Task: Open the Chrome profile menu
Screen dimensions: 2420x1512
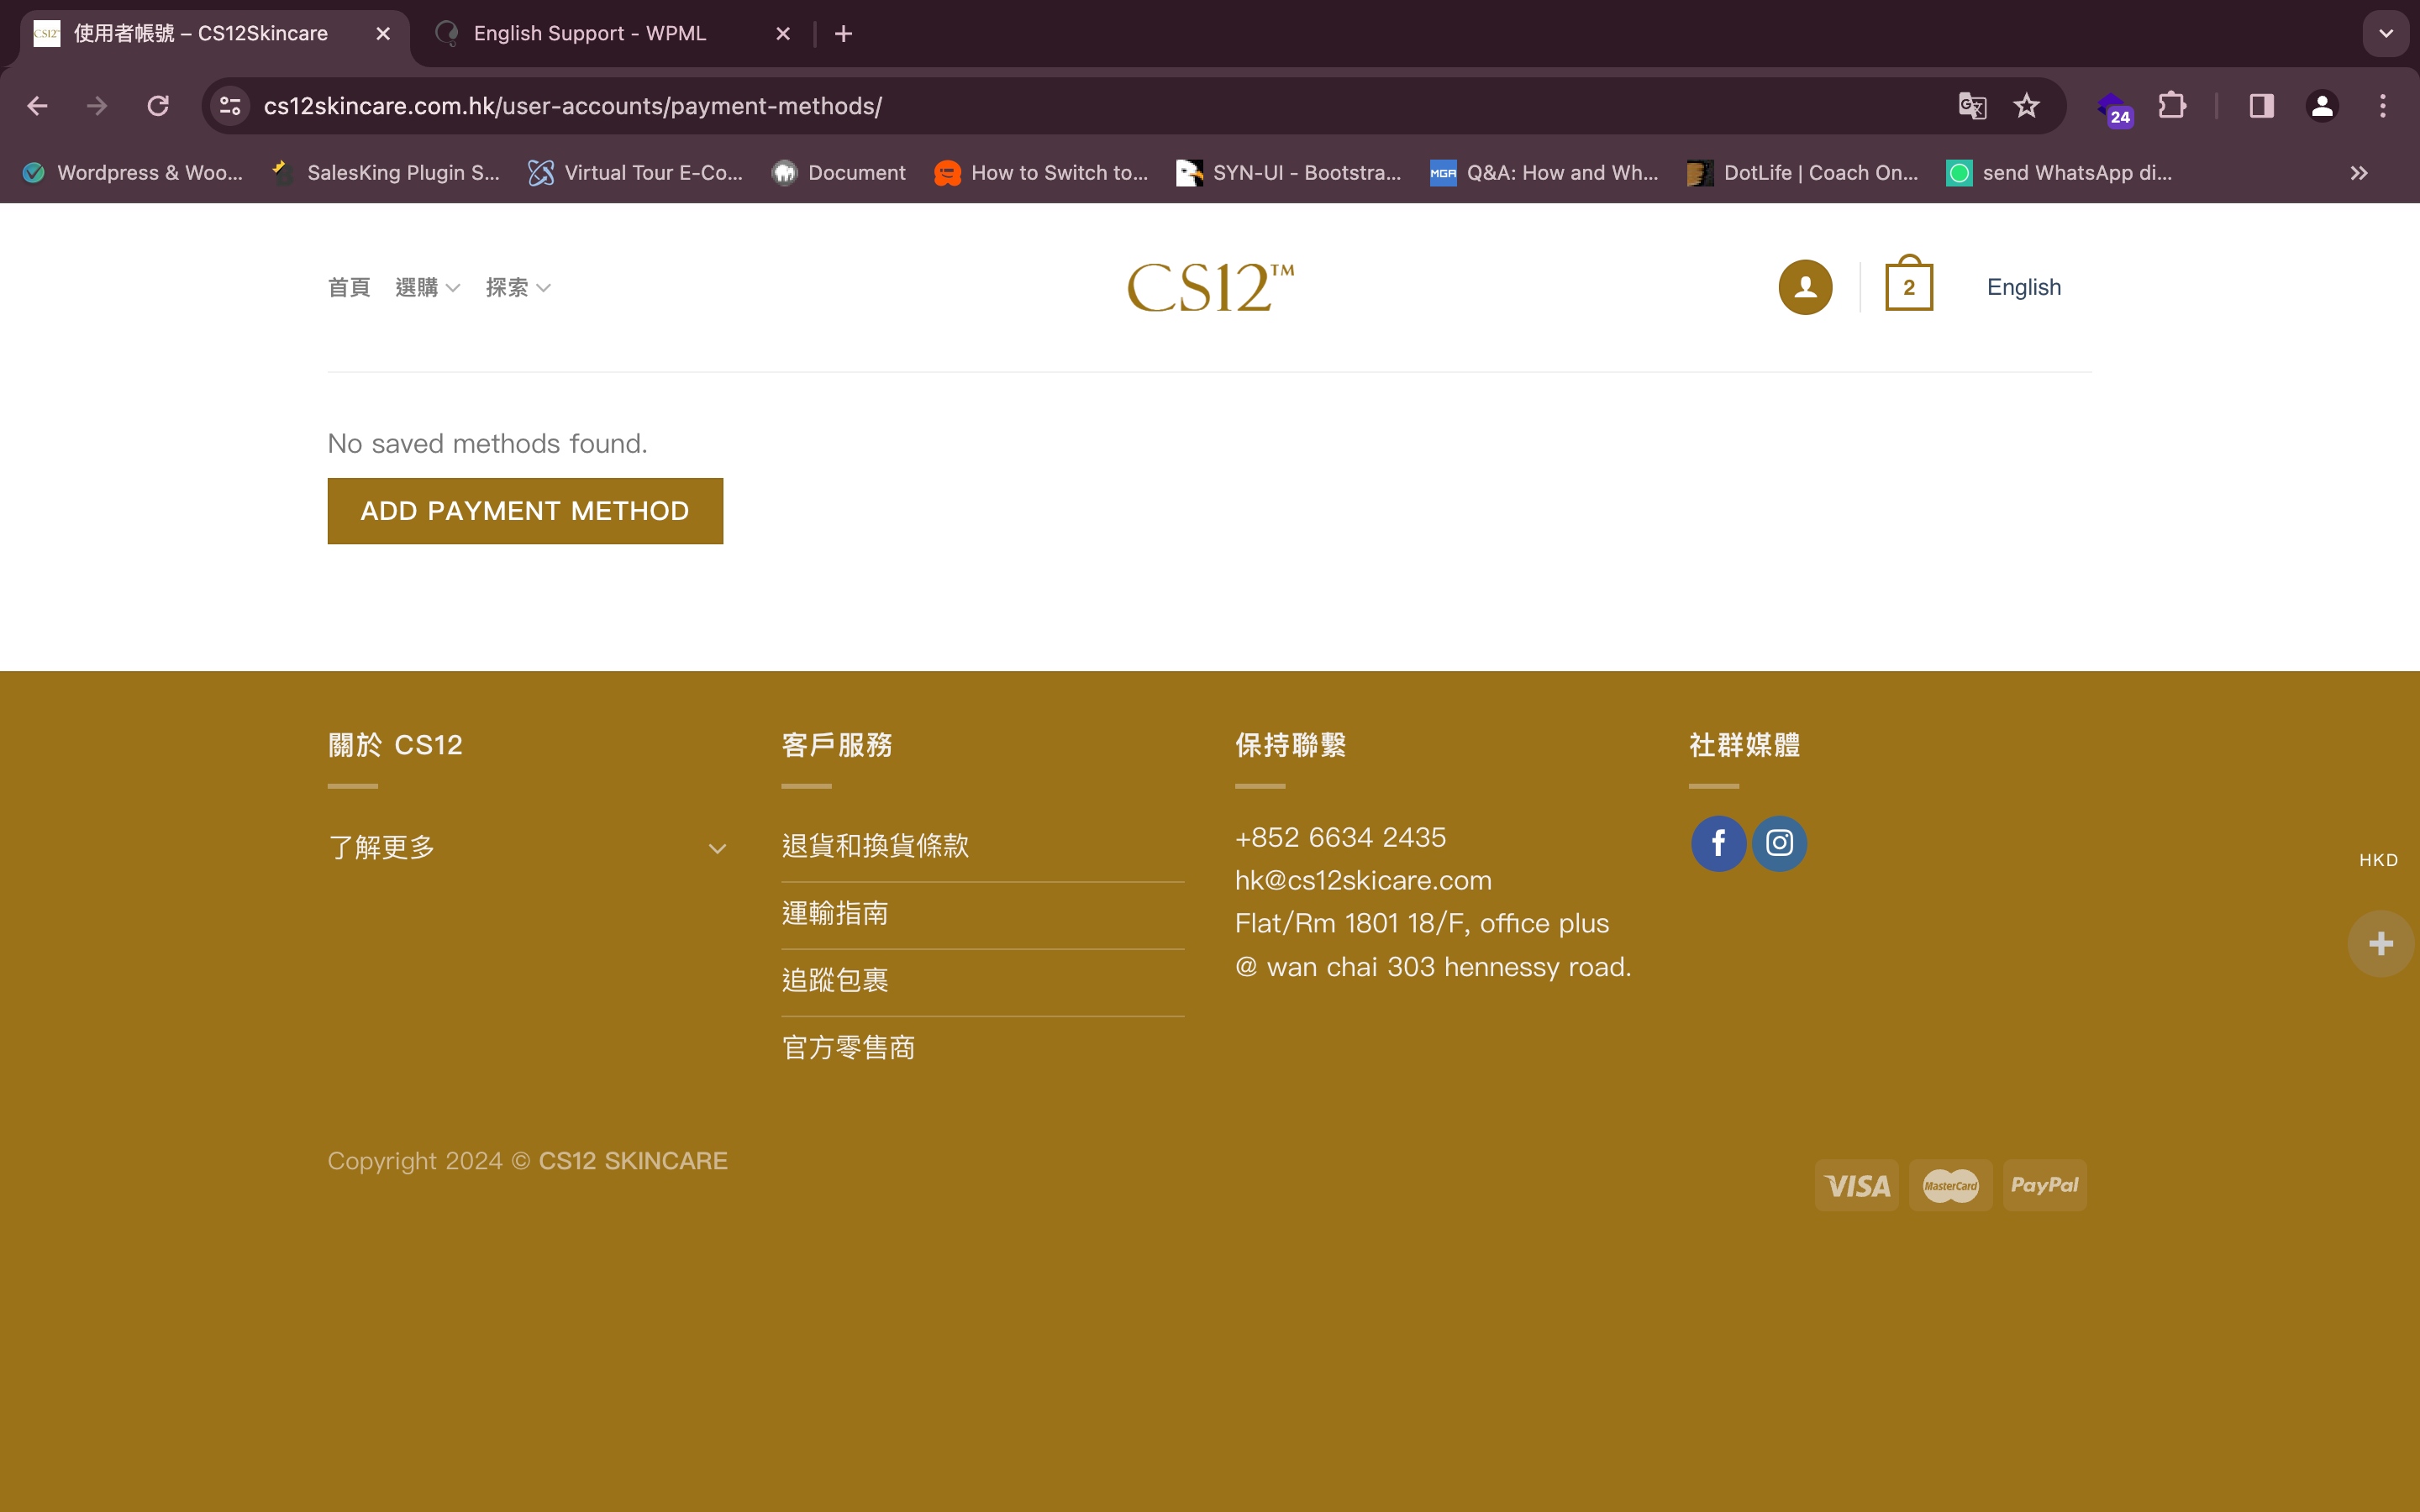Action: [2322, 106]
